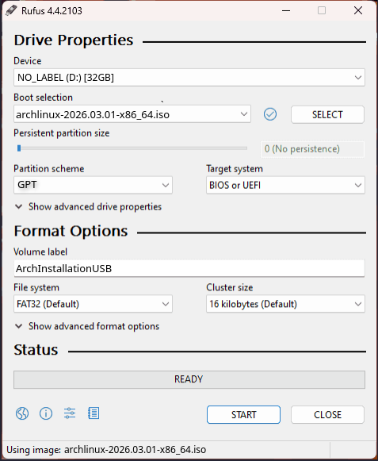Click the checksum checkmark icon
Image resolution: width=378 pixels, height=461 pixels.
[x=270, y=114]
